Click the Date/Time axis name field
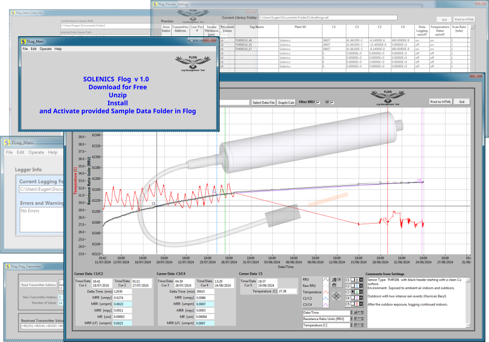This screenshot has height=342, width=489. tap(326, 312)
